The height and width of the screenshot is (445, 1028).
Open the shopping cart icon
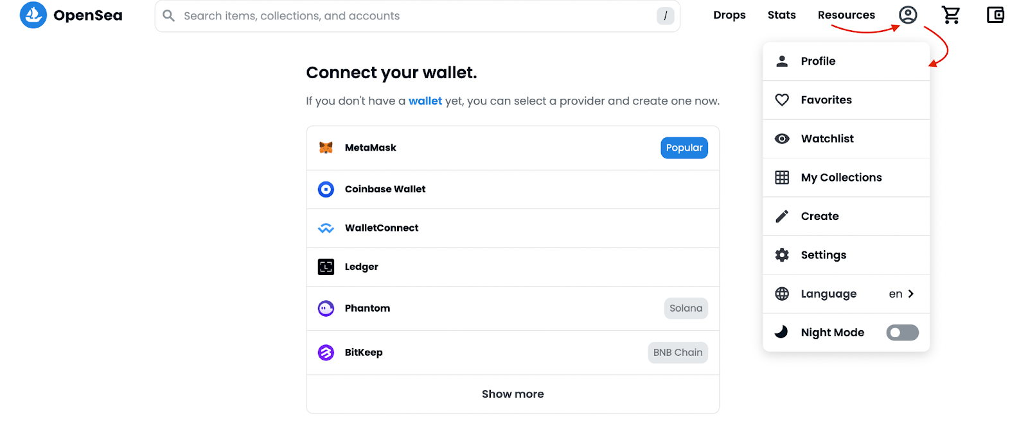[x=951, y=15]
